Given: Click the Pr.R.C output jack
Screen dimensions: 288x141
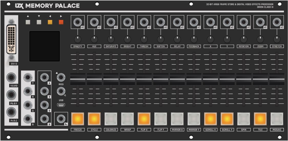Looking at the screenshot, I should (11, 112).
